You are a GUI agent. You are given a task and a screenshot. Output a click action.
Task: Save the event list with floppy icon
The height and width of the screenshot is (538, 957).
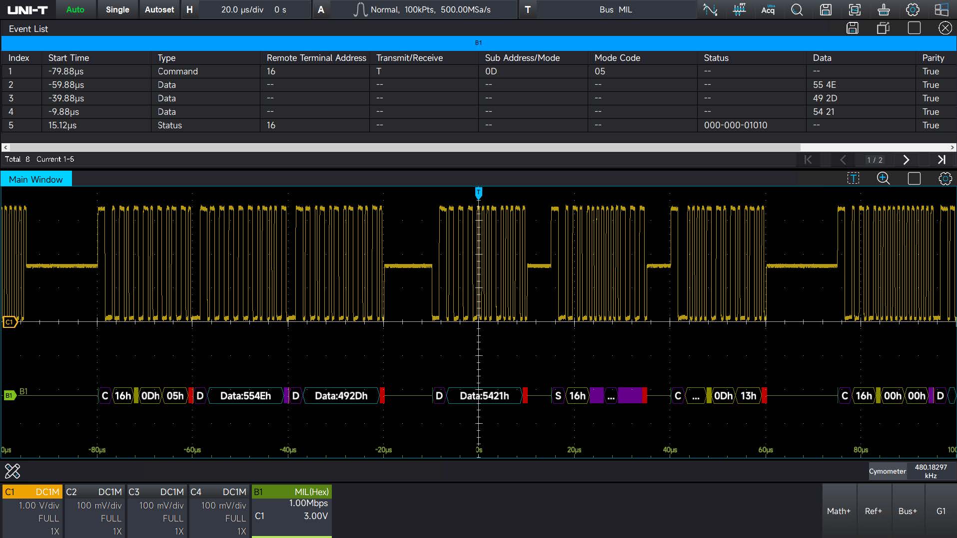853,28
